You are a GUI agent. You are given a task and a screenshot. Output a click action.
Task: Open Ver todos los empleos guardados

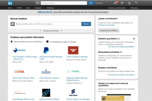pyautogui.click(x=121, y=47)
